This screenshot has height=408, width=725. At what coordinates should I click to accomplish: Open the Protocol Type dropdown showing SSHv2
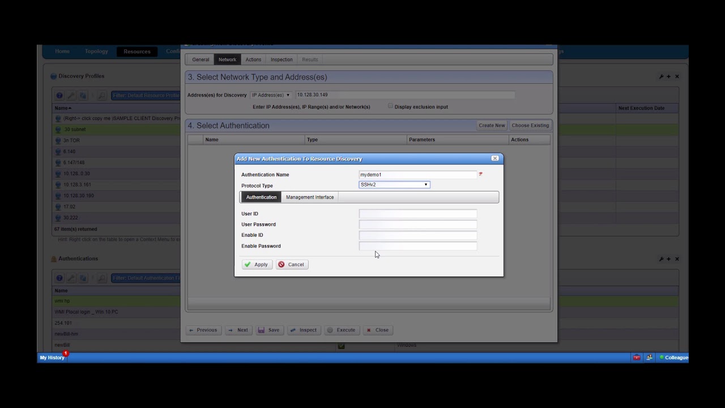[394, 185]
